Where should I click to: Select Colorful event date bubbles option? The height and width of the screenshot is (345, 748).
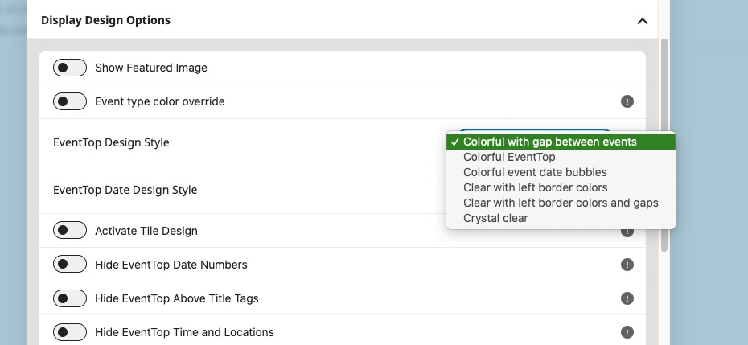561,172
